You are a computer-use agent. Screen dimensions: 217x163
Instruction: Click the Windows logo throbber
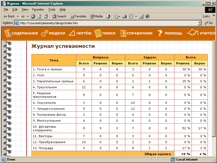click(x=210, y=10)
